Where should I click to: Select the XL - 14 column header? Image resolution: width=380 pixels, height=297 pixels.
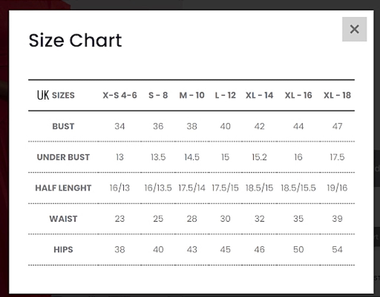coord(259,95)
